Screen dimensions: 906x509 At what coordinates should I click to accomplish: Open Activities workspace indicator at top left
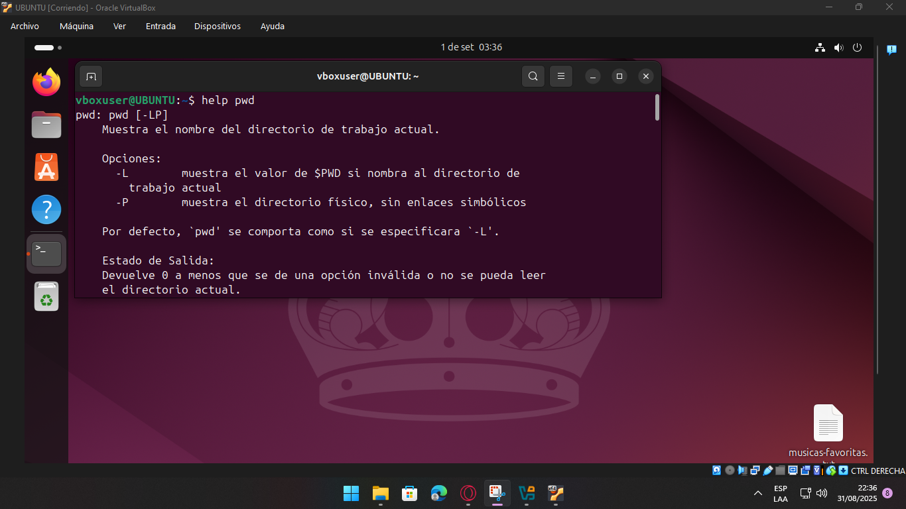click(x=48, y=48)
